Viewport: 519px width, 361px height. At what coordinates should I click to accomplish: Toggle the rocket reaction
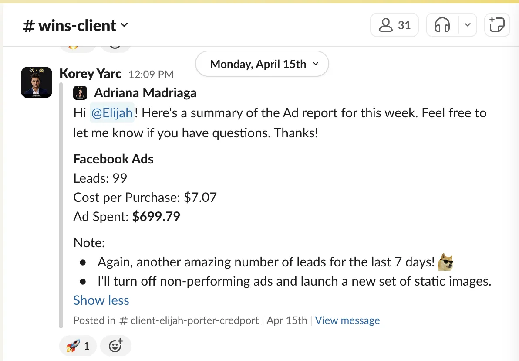tap(78, 346)
